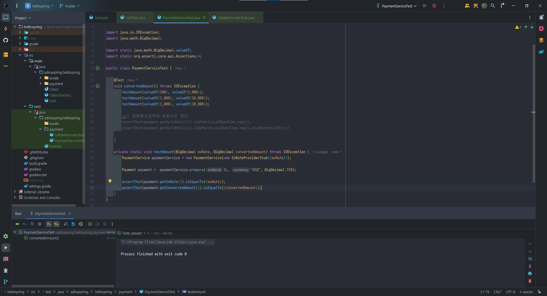Viewport: 547px width, 296px height.
Task: Open Code With Me people icon
Action: pos(467,6)
